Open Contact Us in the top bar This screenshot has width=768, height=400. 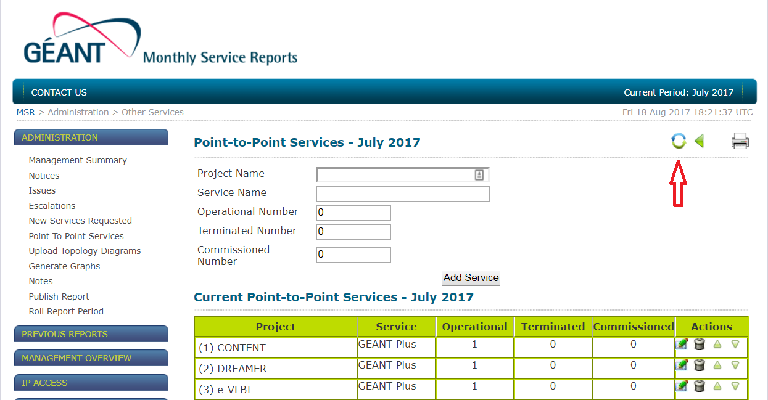click(x=59, y=92)
